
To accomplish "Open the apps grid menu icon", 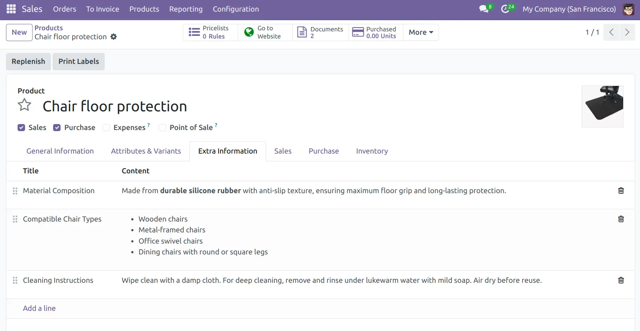I will [11, 9].
